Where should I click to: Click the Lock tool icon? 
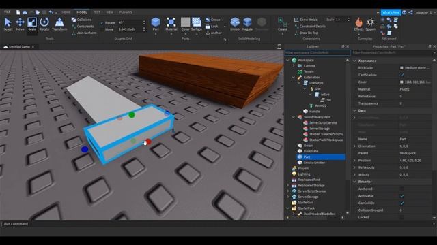pyautogui.click(x=208, y=27)
